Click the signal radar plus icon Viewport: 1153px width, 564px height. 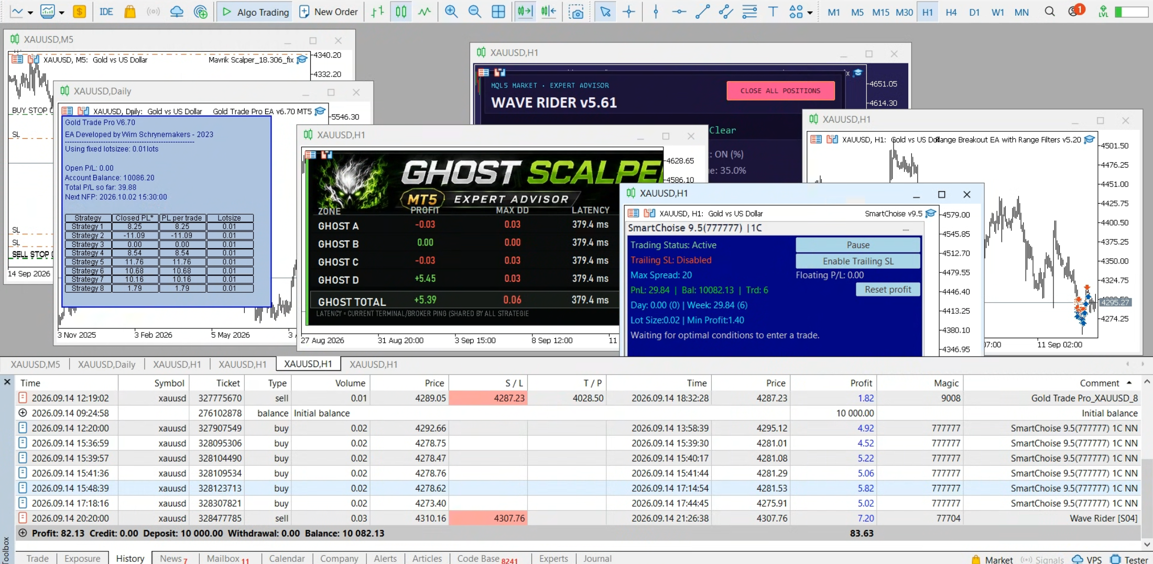click(200, 12)
